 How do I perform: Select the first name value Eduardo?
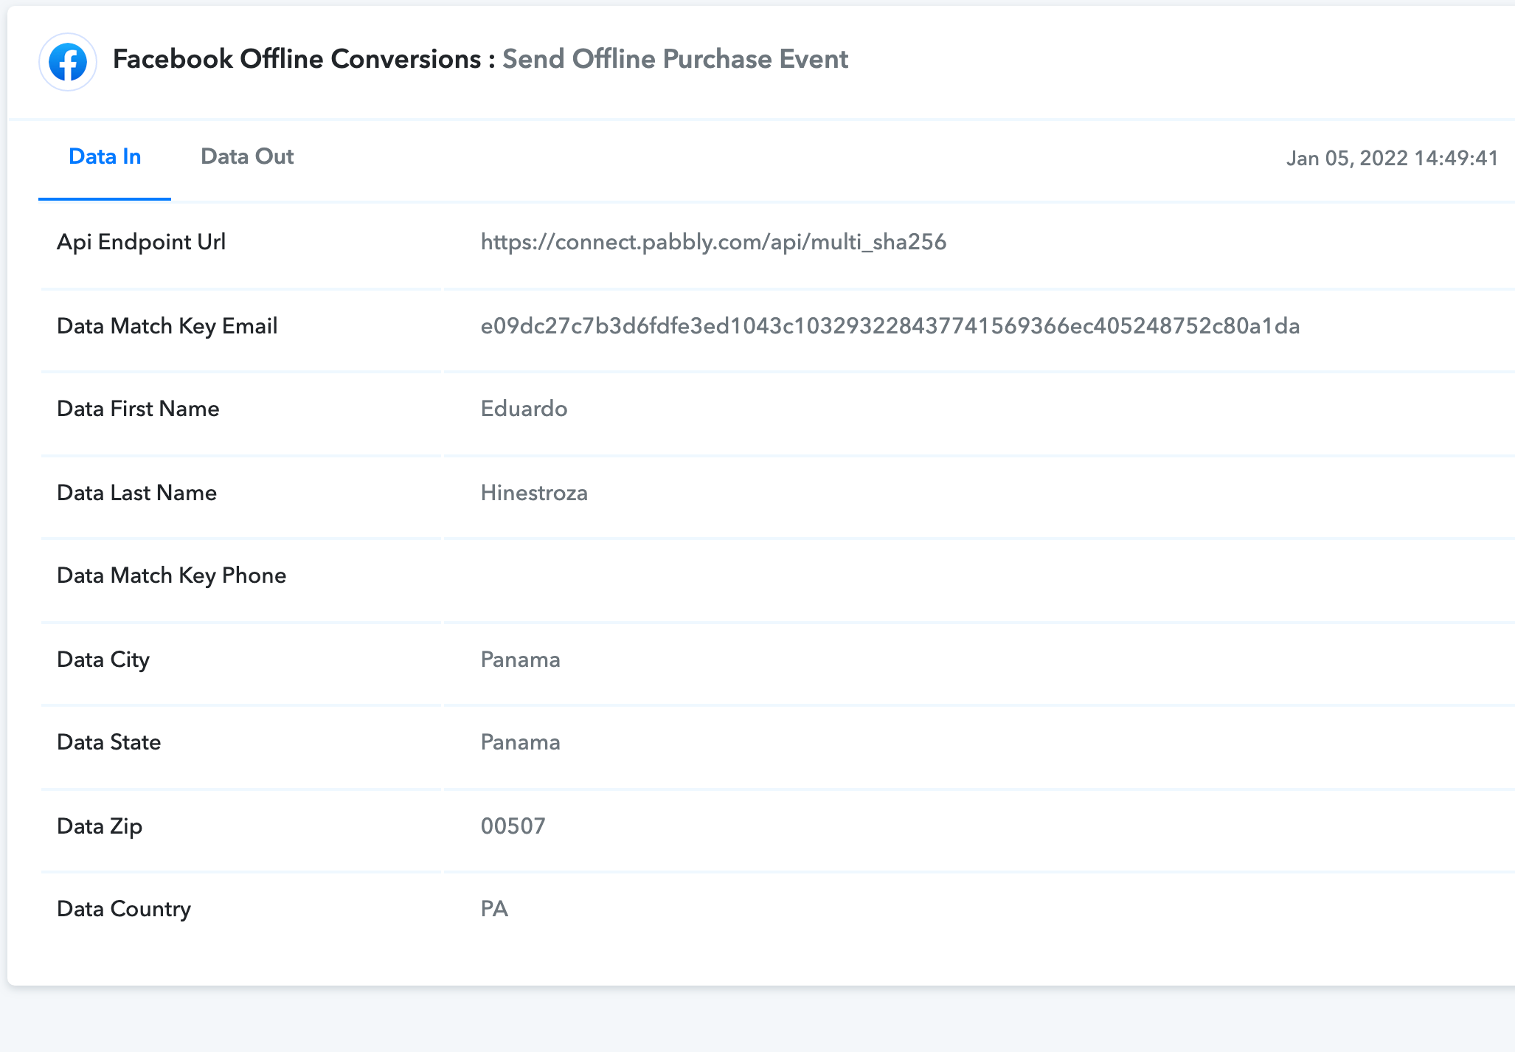pos(524,409)
